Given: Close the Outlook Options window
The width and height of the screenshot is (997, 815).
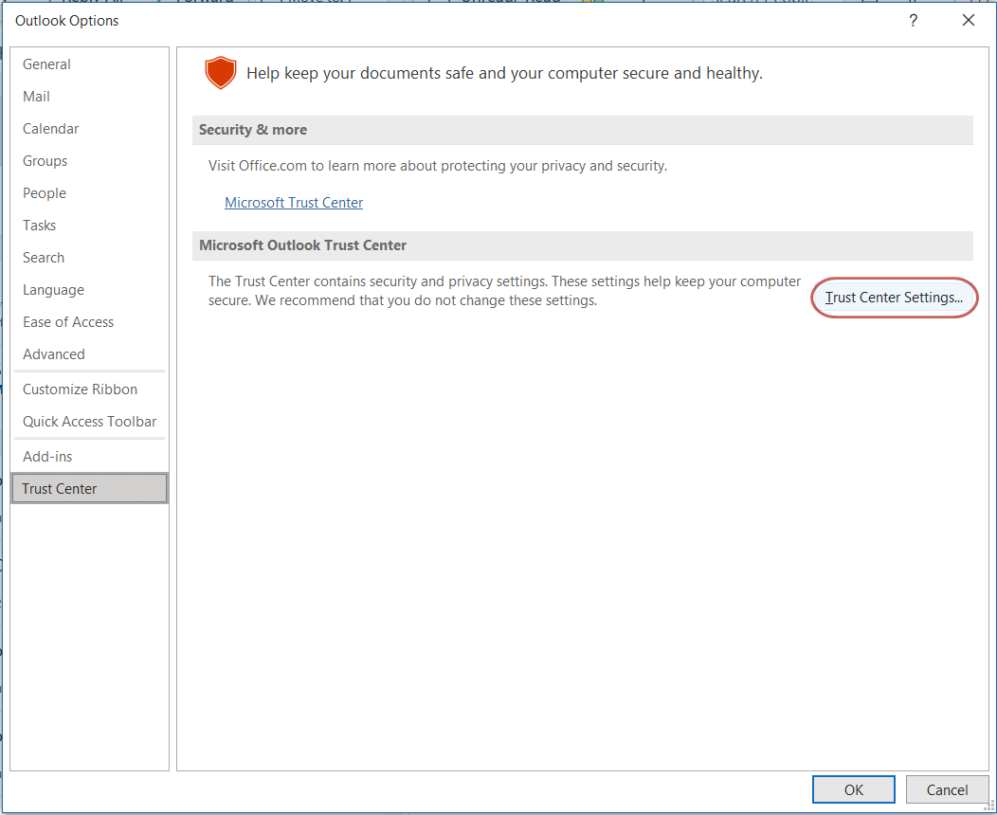Looking at the screenshot, I should 969,20.
